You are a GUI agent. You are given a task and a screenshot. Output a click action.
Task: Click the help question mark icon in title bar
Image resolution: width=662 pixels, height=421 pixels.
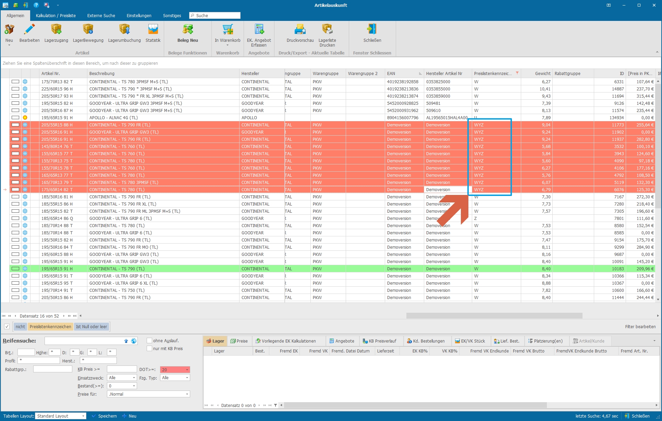tap(36, 5)
